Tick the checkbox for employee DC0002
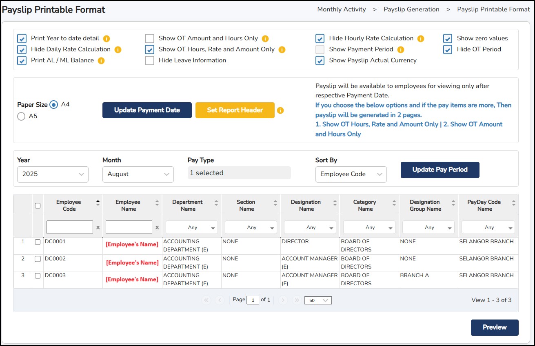Image resolution: width=535 pixels, height=346 pixels. pos(38,259)
